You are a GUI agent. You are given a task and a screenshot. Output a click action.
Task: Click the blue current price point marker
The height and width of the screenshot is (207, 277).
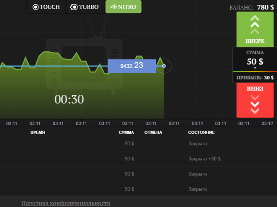point(164,66)
